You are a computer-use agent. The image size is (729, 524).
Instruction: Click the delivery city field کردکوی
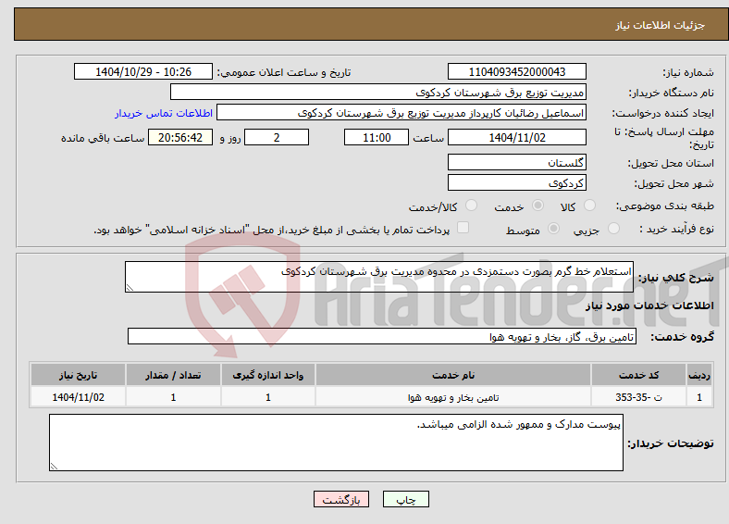click(516, 182)
